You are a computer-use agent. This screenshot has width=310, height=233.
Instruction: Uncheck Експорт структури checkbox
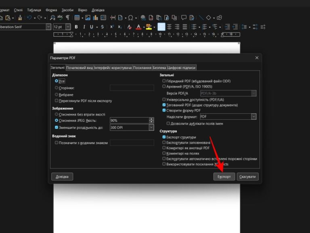(x=164, y=137)
